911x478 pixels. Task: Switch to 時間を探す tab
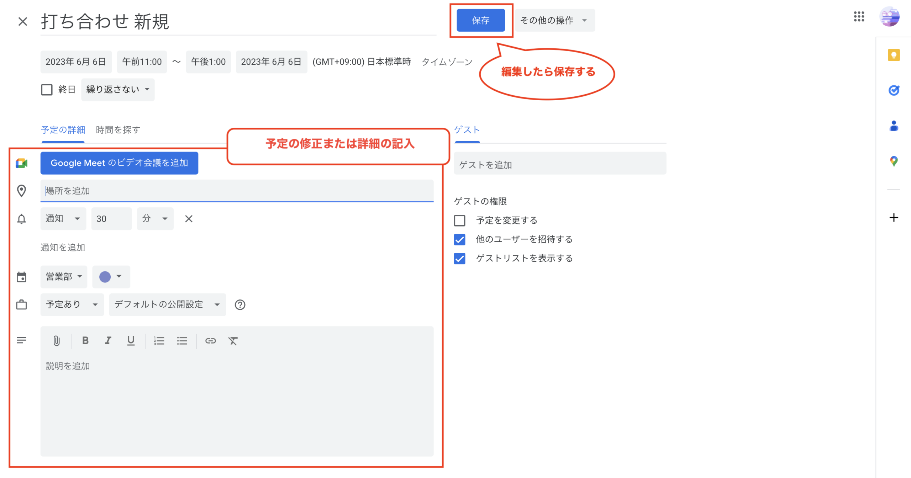[x=118, y=130]
